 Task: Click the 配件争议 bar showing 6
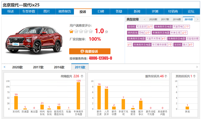141,105
